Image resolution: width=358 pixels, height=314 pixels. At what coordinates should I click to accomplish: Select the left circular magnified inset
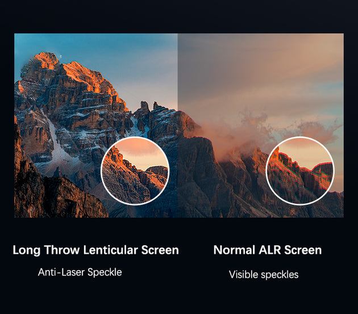tap(135, 171)
